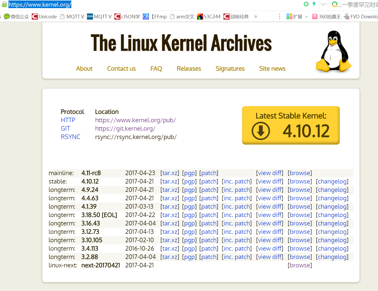378x291 pixels.
Task: Show more bookmarks with the chevron
Action: click(x=255, y=17)
